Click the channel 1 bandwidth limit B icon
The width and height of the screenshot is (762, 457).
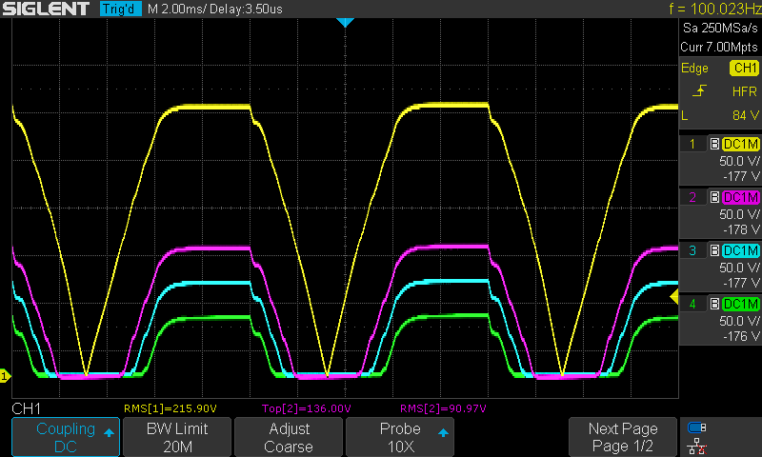tap(714, 144)
